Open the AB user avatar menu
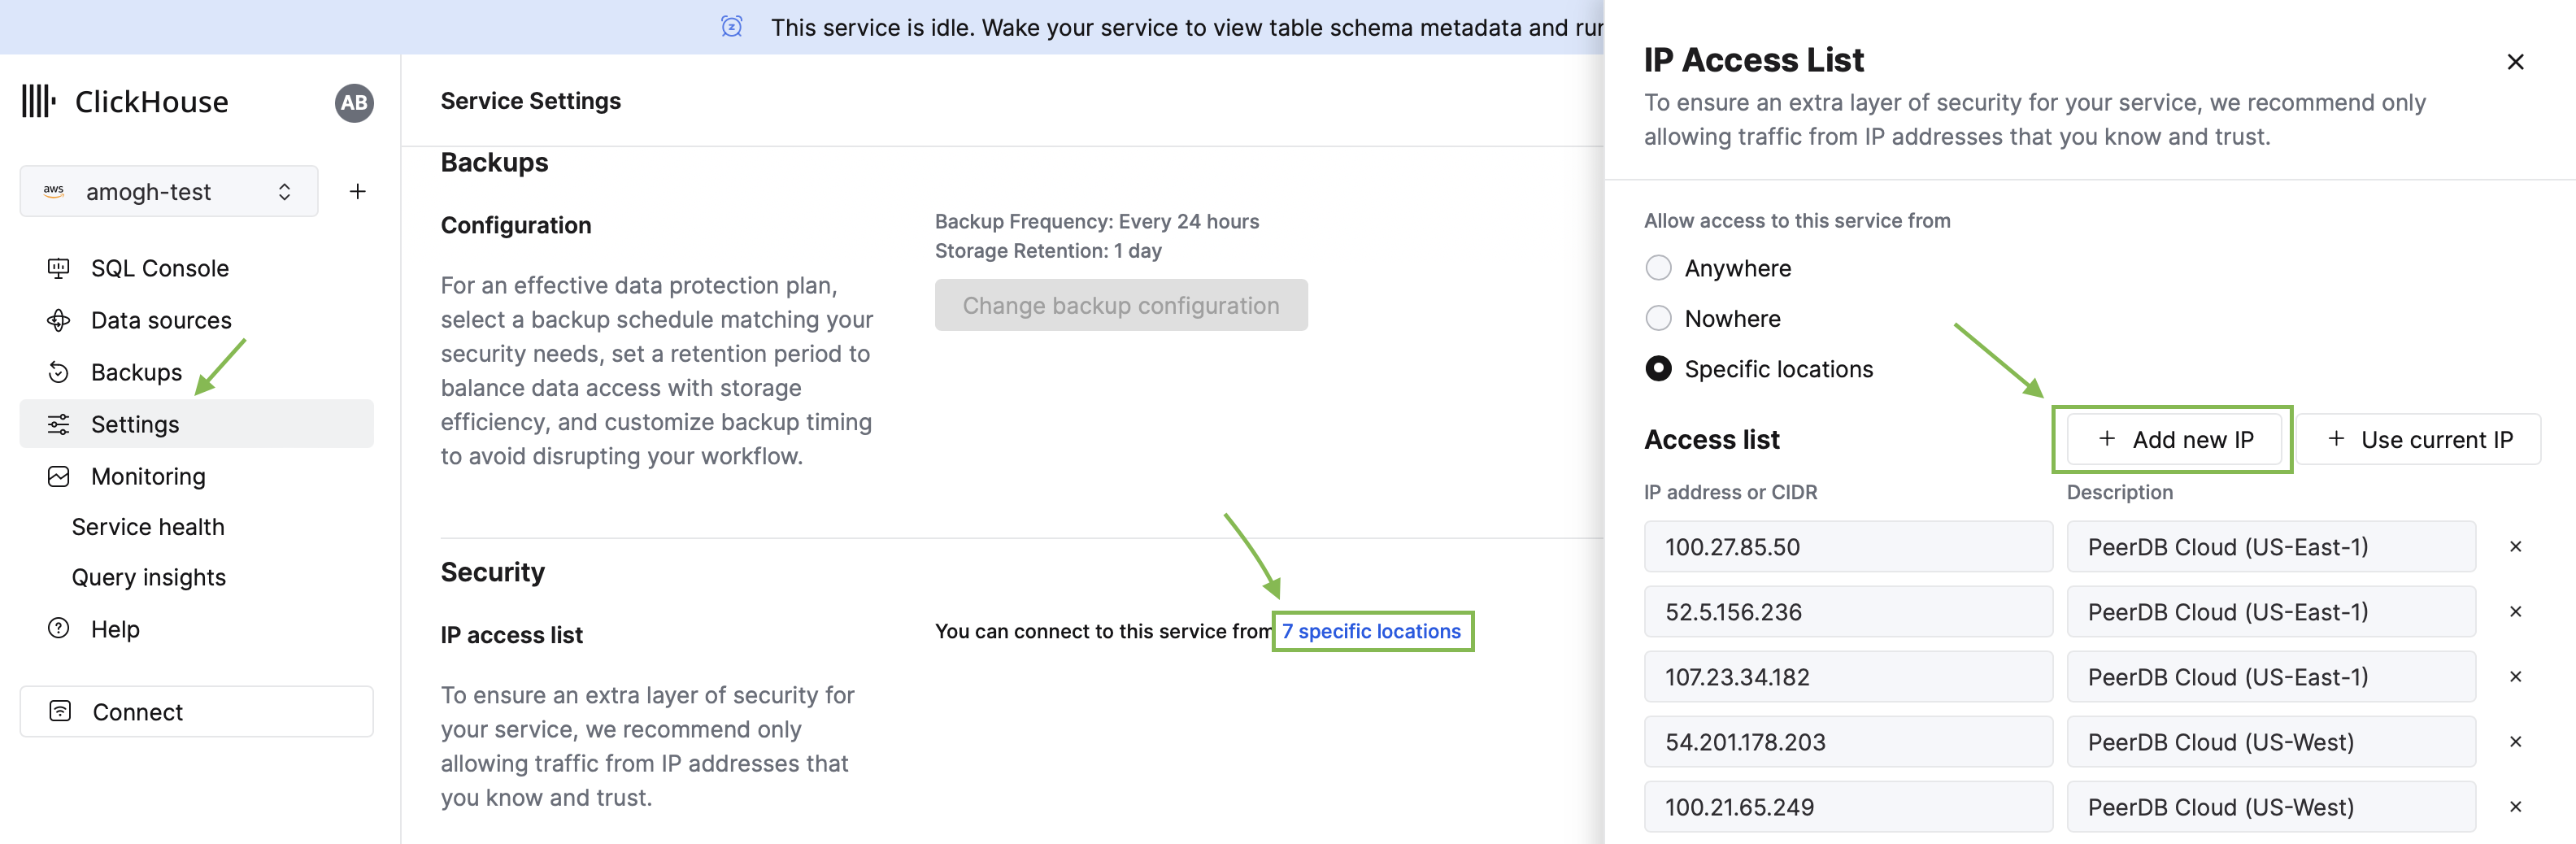 [354, 102]
